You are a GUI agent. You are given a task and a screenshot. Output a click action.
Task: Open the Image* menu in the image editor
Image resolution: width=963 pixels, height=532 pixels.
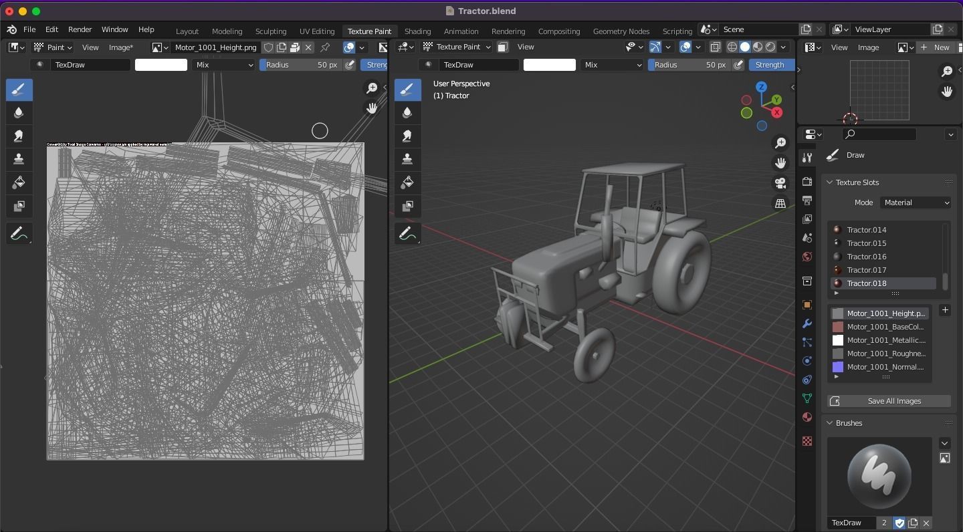[x=121, y=47]
